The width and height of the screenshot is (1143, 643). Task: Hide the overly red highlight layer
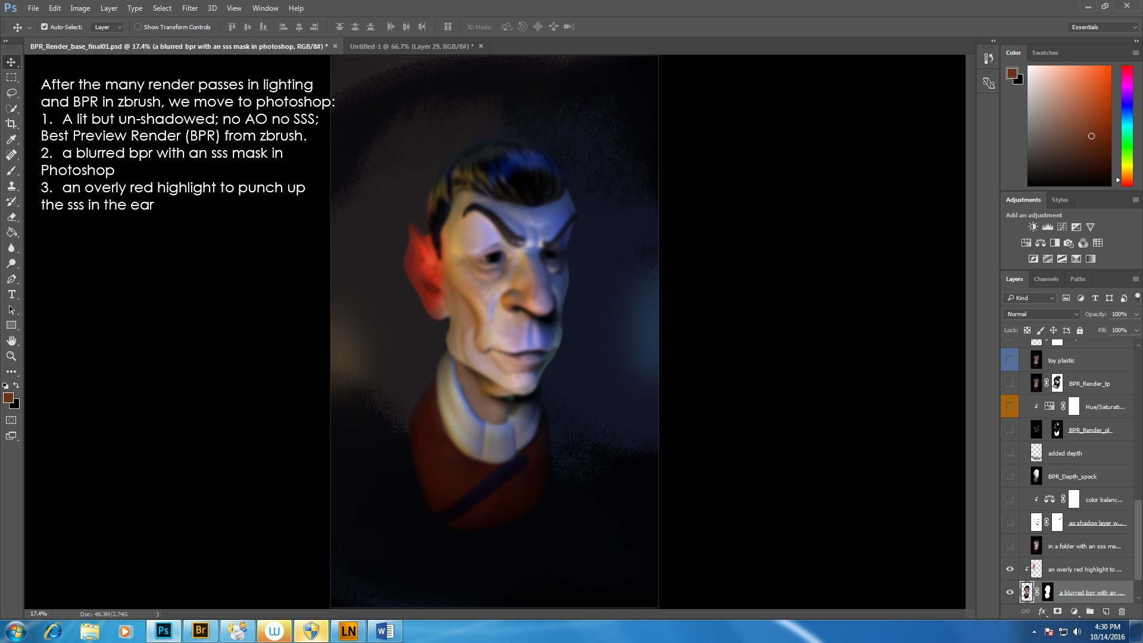coord(1010,569)
